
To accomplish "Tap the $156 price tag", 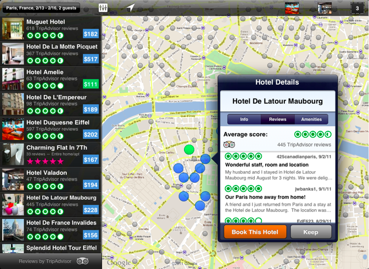I will [x=91, y=235].
